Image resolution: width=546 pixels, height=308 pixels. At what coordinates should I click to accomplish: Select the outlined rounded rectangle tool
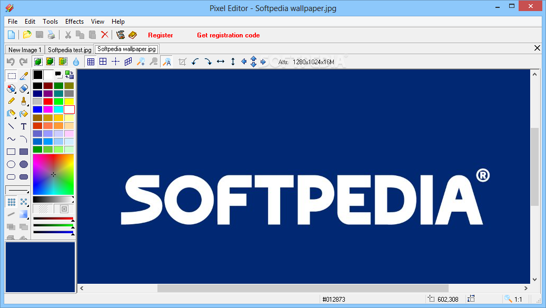click(x=11, y=177)
